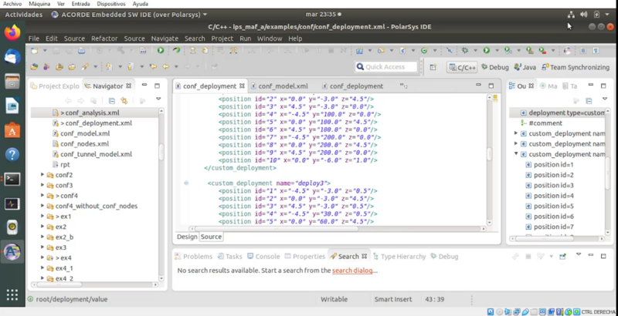Collapse the deploy3 custom_deployment fold marker
Viewport: 618px width, 316px height.
[x=186, y=183]
